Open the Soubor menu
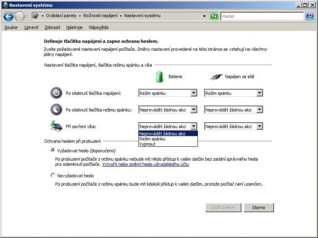Screen dimensions: 318x238 coord(11,27)
